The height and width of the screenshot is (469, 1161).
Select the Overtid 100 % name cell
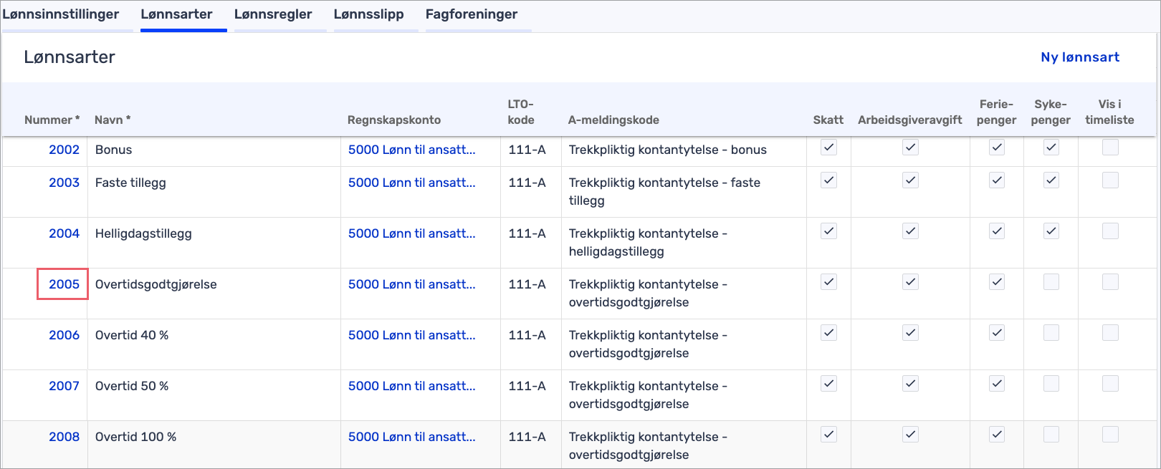point(214,445)
